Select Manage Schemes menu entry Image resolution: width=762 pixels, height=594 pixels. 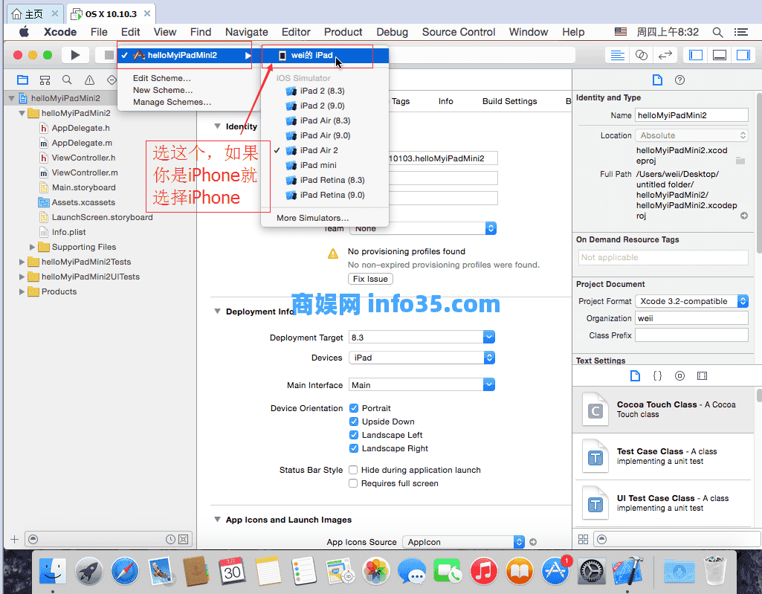[172, 102]
